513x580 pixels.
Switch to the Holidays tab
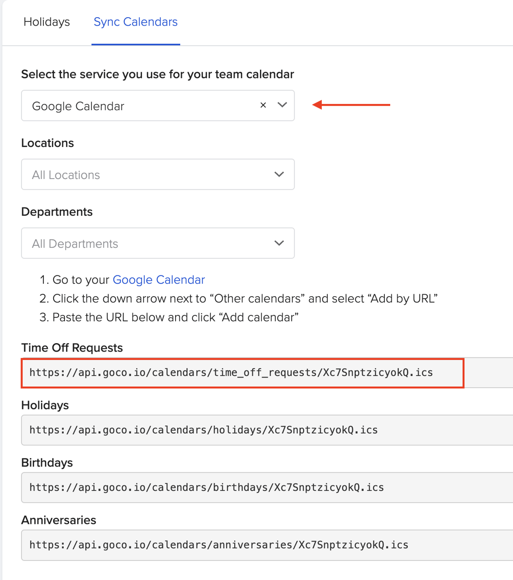47,22
